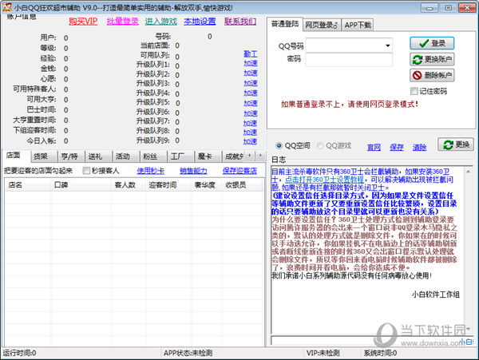Viewport: 479px width, 360px height.
Task: Click 加速 link for 升级队列5
Action: point(251,103)
